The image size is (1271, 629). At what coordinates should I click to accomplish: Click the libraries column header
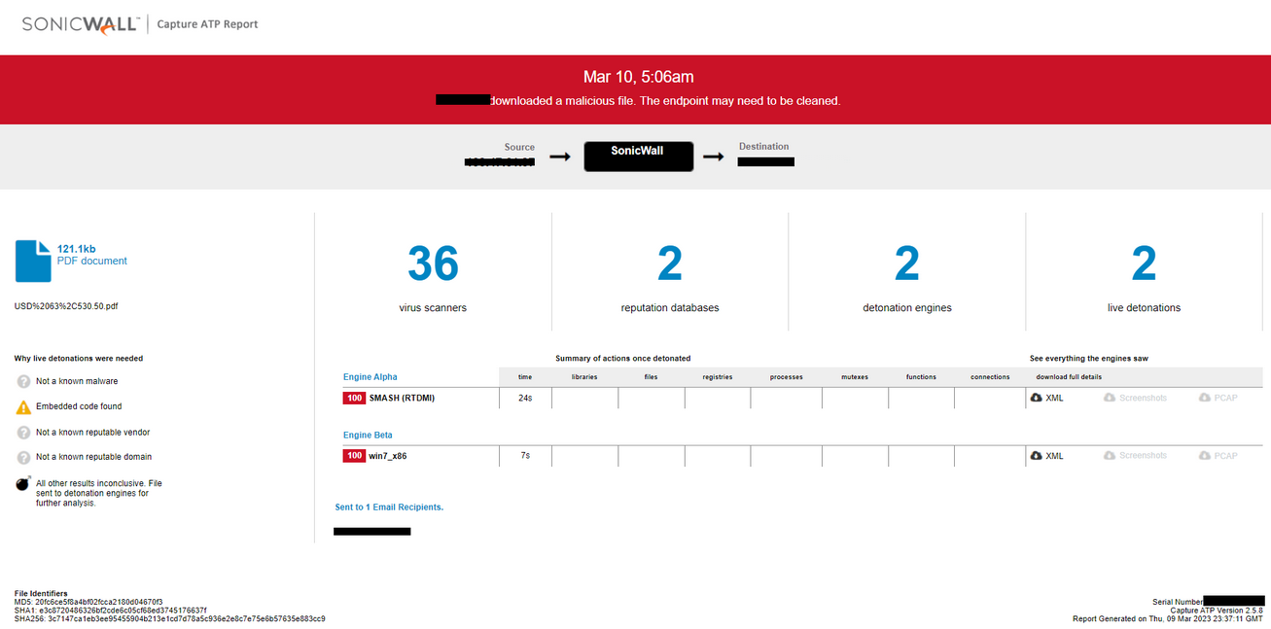(584, 377)
